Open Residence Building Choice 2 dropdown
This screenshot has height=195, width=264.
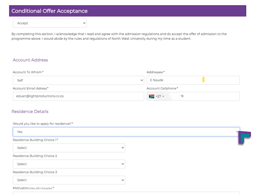(69, 164)
